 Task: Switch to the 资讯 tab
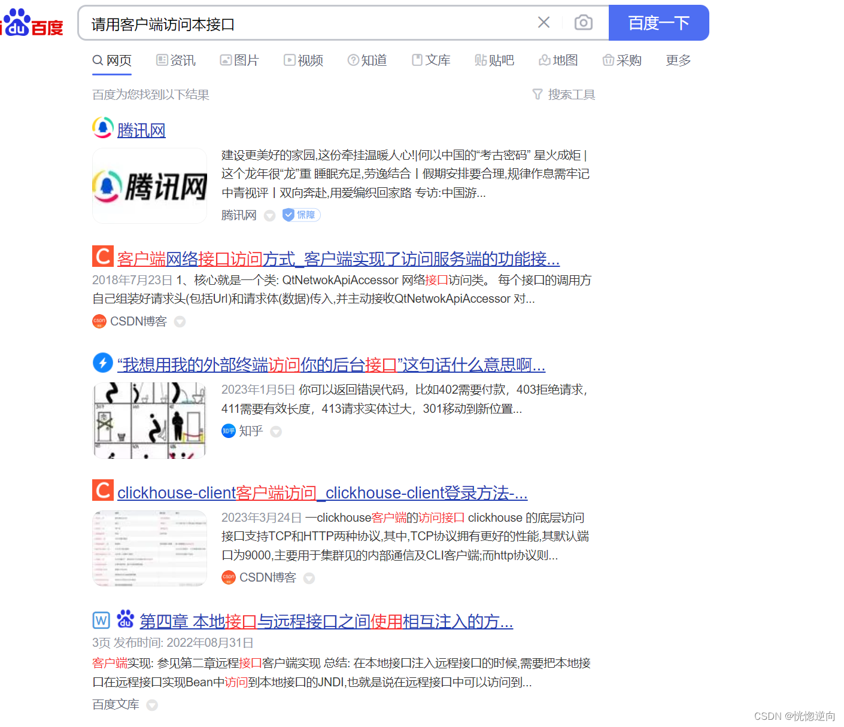(x=176, y=60)
